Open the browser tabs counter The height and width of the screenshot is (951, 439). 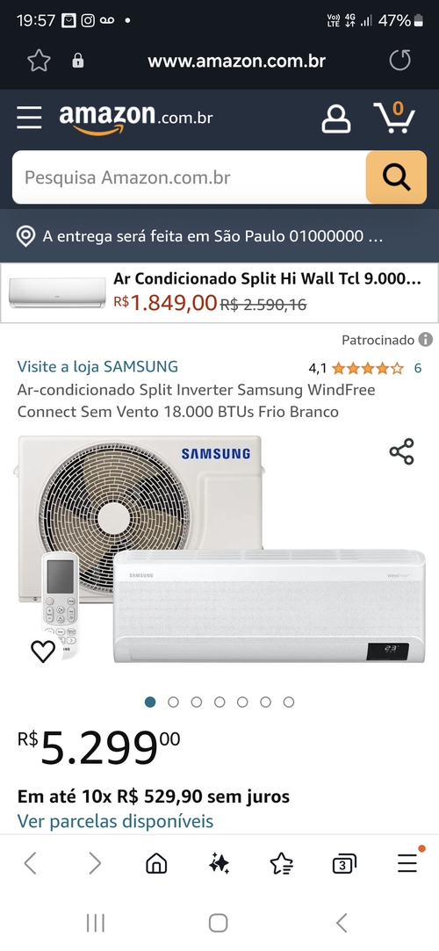click(x=344, y=863)
